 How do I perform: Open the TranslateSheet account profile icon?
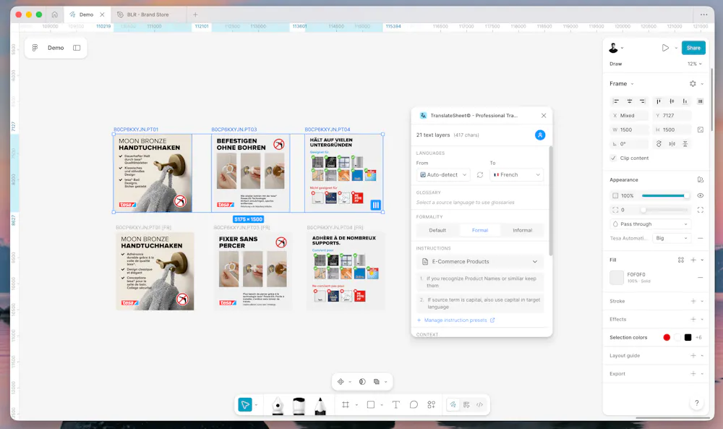[x=539, y=135]
